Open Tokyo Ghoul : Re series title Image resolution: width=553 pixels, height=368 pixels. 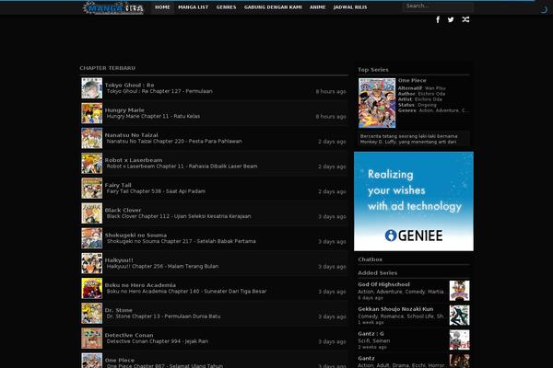(x=129, y=85)
